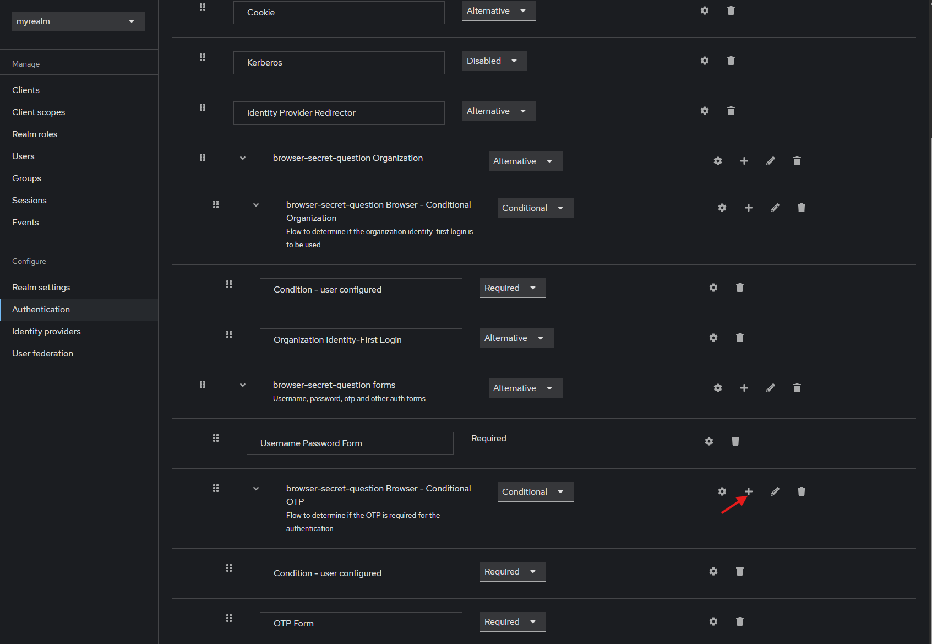Screen dimensions: 932x644
Task: Delete the Cookie execution step
Action: point(731,11)
